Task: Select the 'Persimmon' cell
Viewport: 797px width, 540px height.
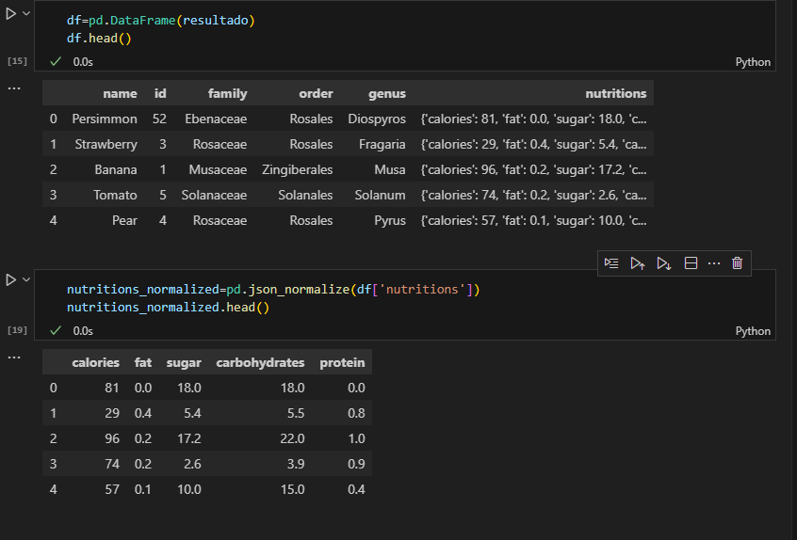Action: [x=105, y=119]
